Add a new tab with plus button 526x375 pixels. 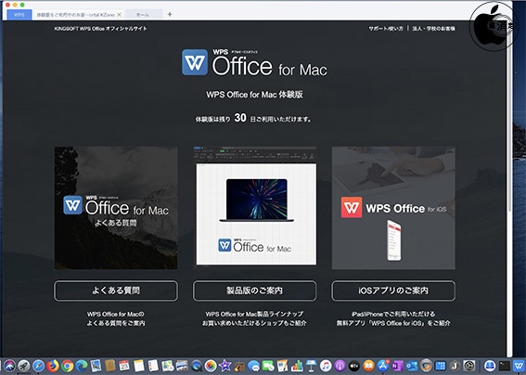coord(170,15)
